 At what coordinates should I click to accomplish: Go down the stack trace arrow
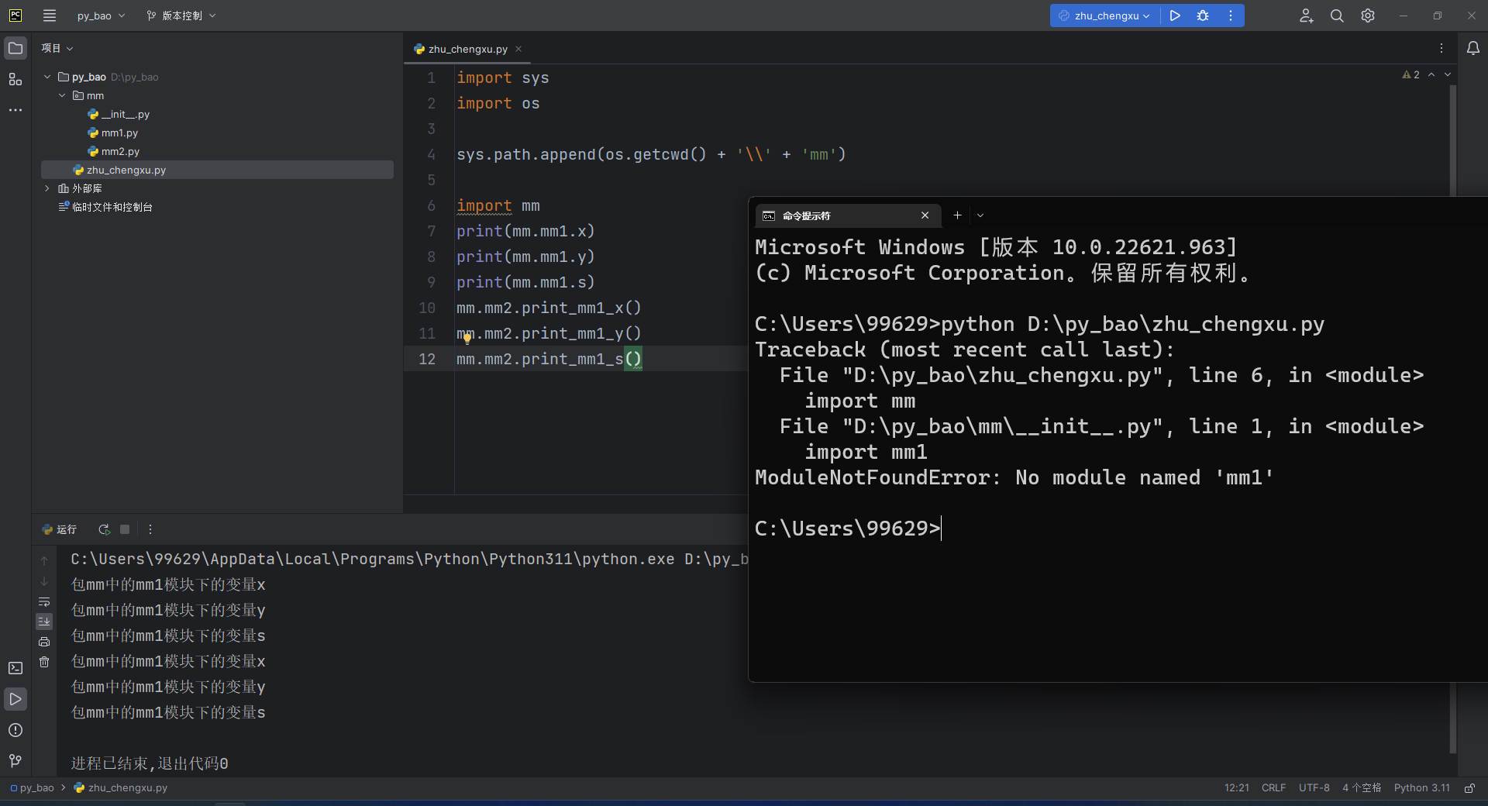click(x=44, y=581)
